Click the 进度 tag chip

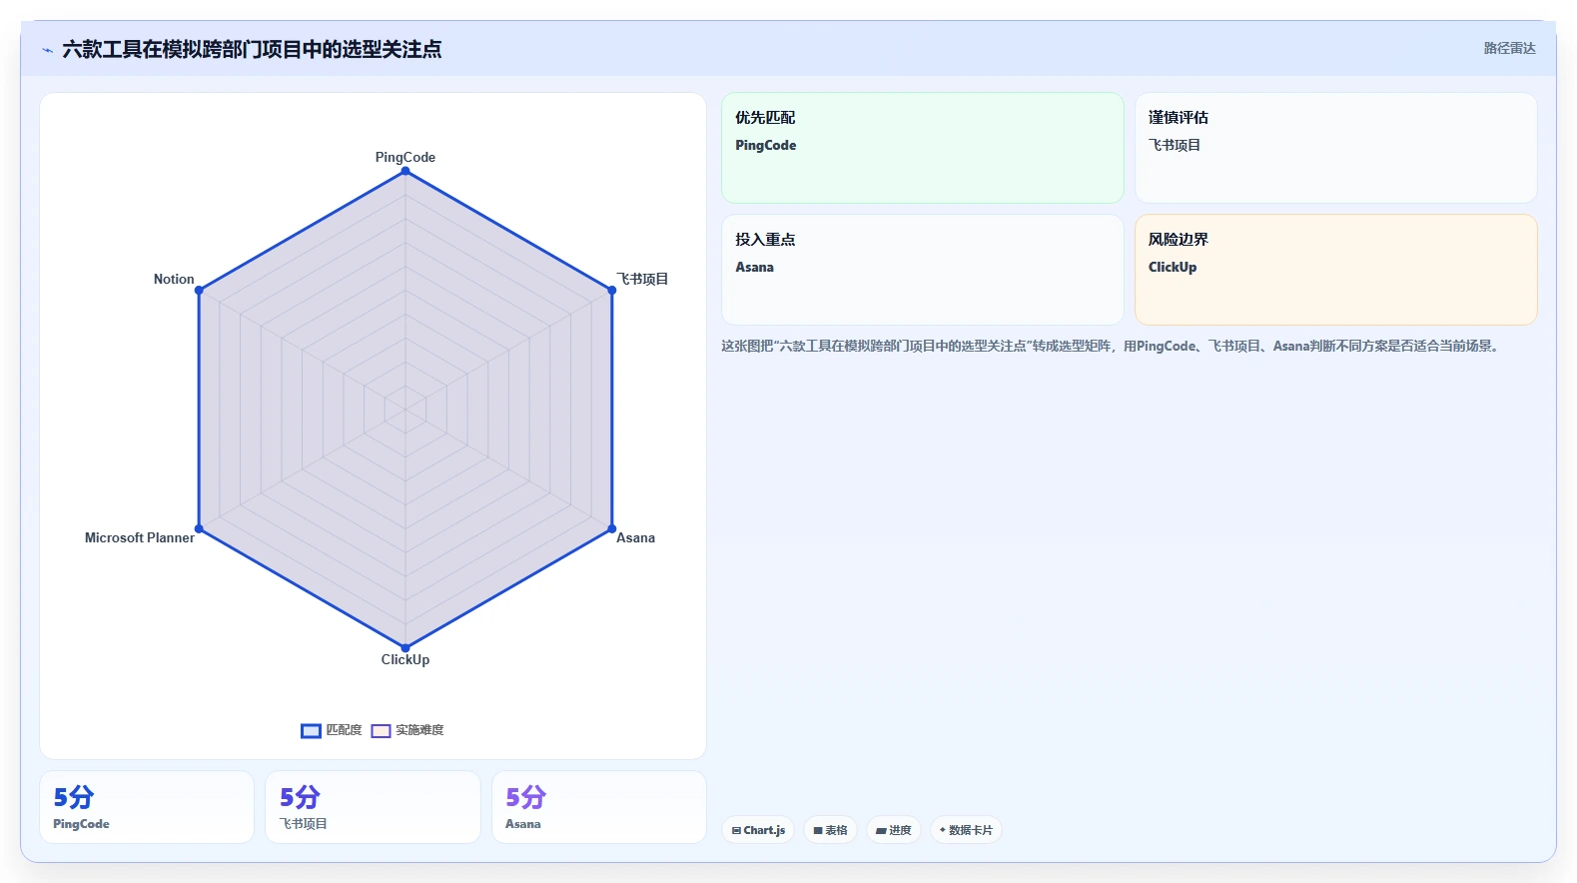point(894,830)
